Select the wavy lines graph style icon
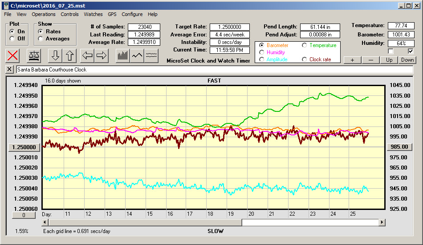The image size is (423, 245). 151,55
